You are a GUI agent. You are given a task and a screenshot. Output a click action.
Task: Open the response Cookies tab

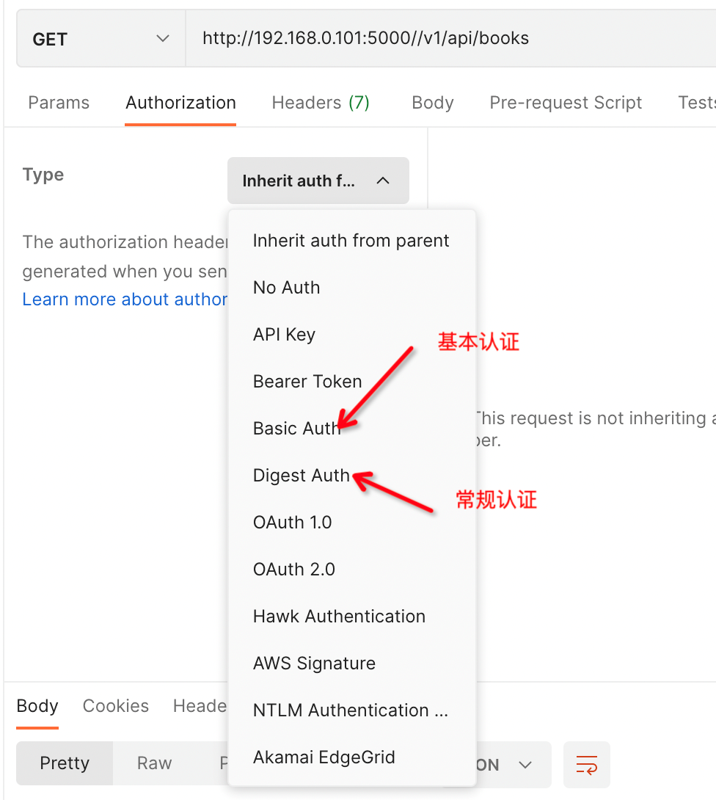point(116,705)
